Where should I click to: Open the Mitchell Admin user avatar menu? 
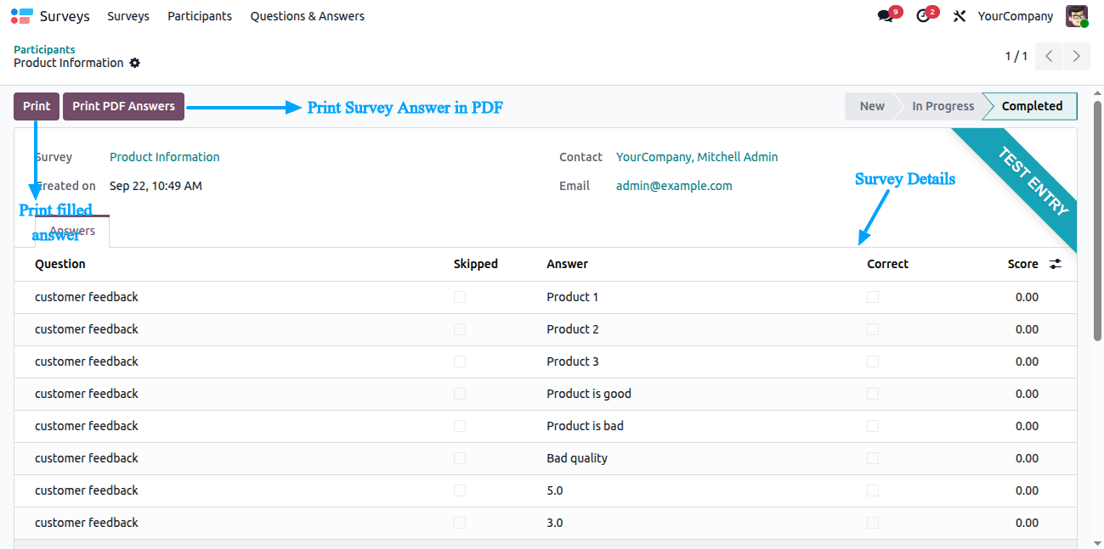point(1077,16)
